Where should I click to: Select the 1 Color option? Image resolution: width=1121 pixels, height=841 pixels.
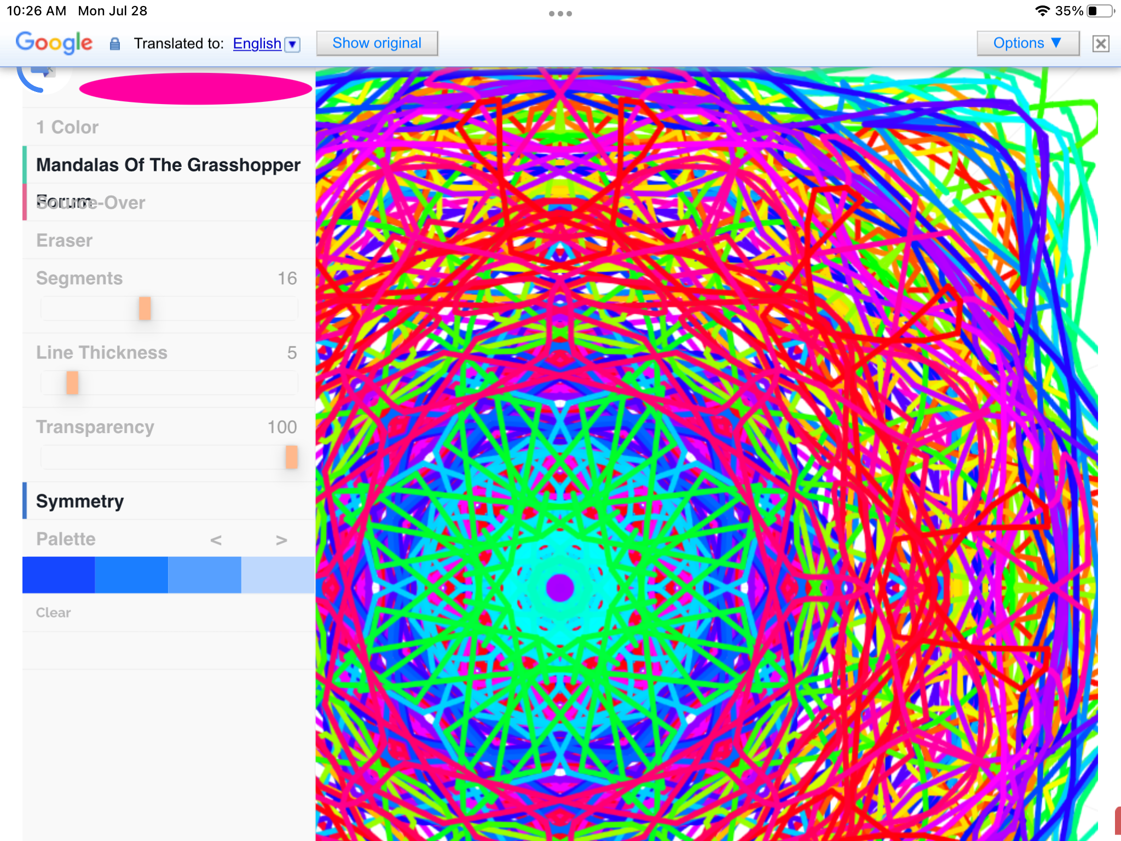click(169, 127)
